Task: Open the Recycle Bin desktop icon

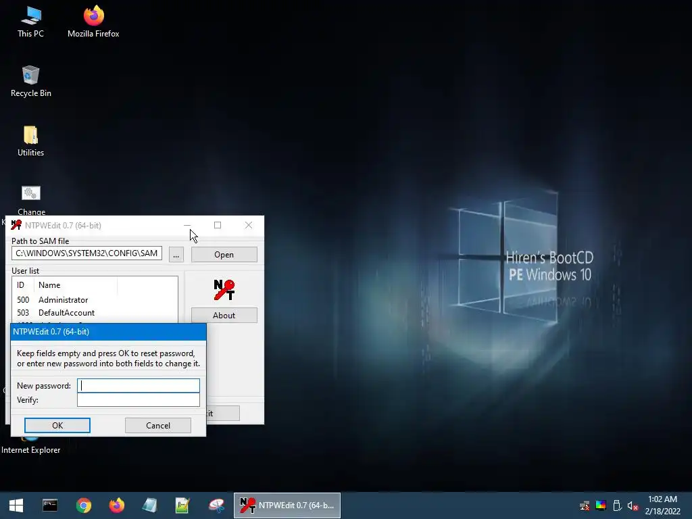Action: coord(31,81)
